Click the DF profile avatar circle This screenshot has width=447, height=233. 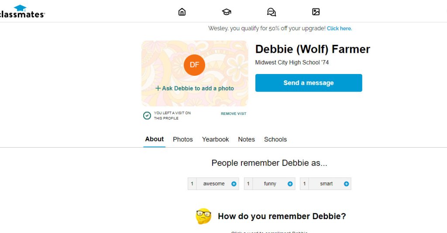(194, 65)
